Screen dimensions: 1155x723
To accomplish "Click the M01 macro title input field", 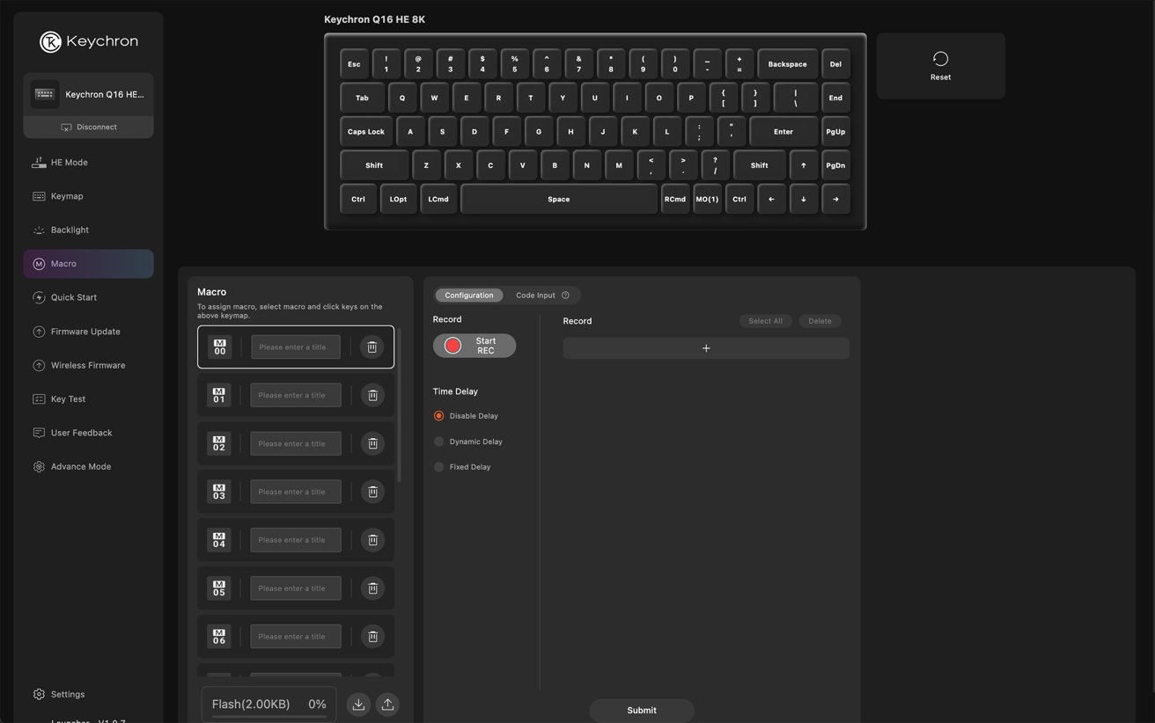I will pyautogui.click(x=296, y=395).
